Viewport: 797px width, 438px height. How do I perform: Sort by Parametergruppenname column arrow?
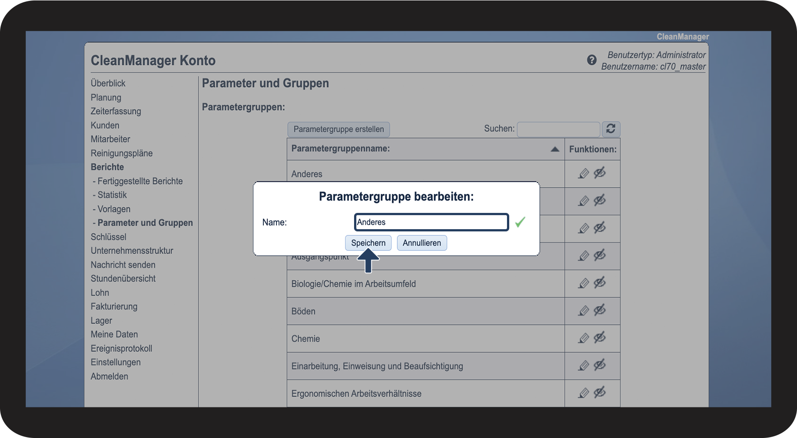coord(555,149)
